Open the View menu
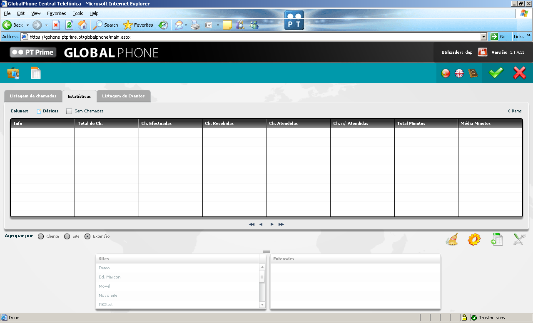The height and width of the screenshot is (323, 533). pyautogui.click(x=36, y=13)
